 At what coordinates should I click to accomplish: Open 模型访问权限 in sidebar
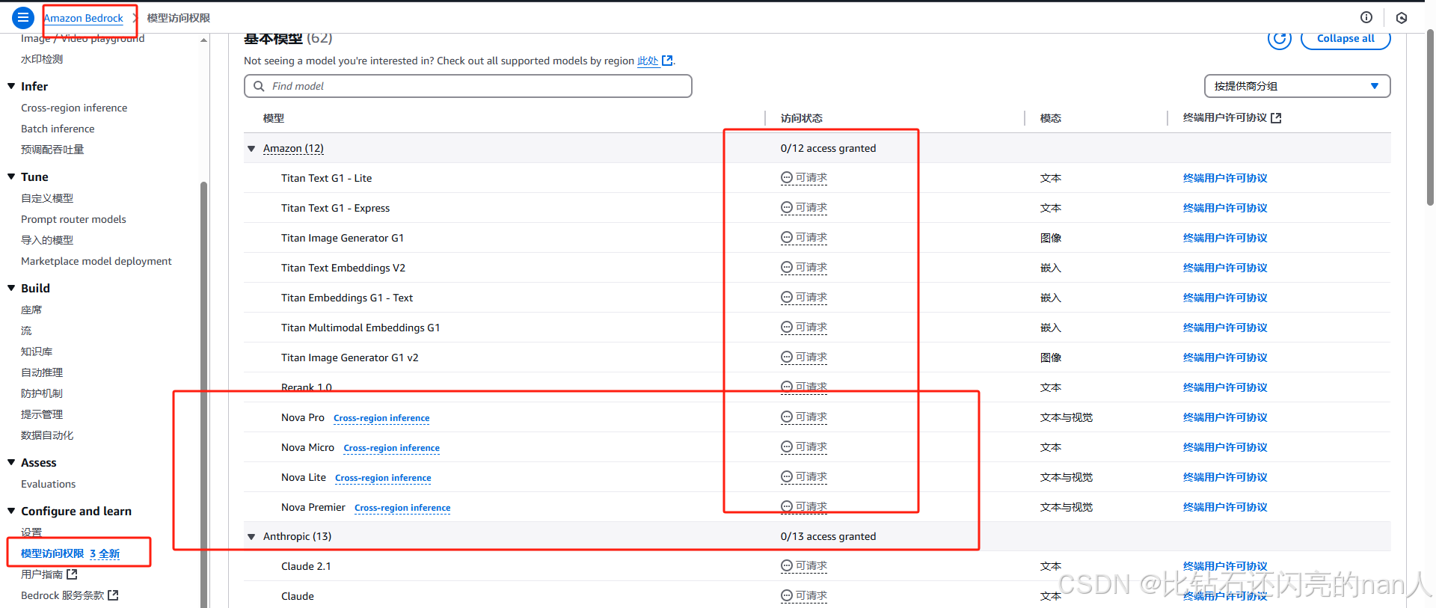(x=52, y=553)
